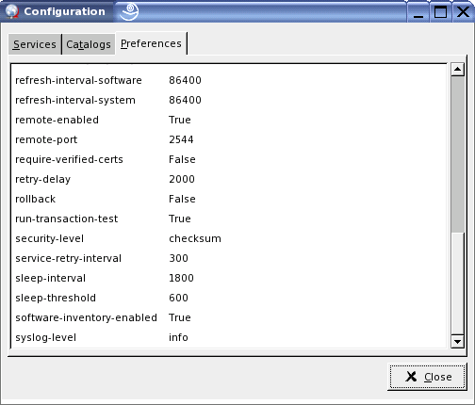
Task: Select the remote-enabled preference row
Action: coord(229,120)
